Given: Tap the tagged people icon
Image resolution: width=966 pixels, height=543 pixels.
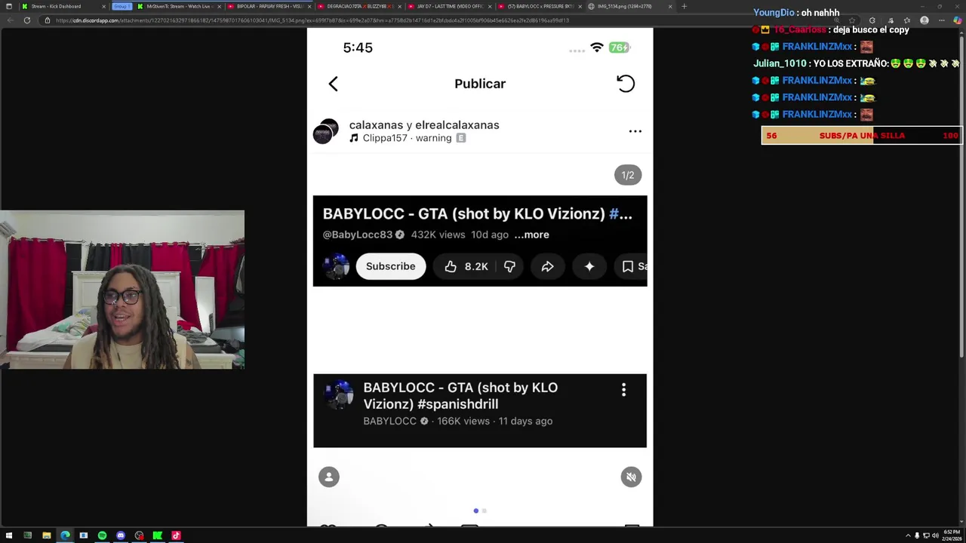Looking at the screenshot, I should pyautogui.click(x=329, y=477).
